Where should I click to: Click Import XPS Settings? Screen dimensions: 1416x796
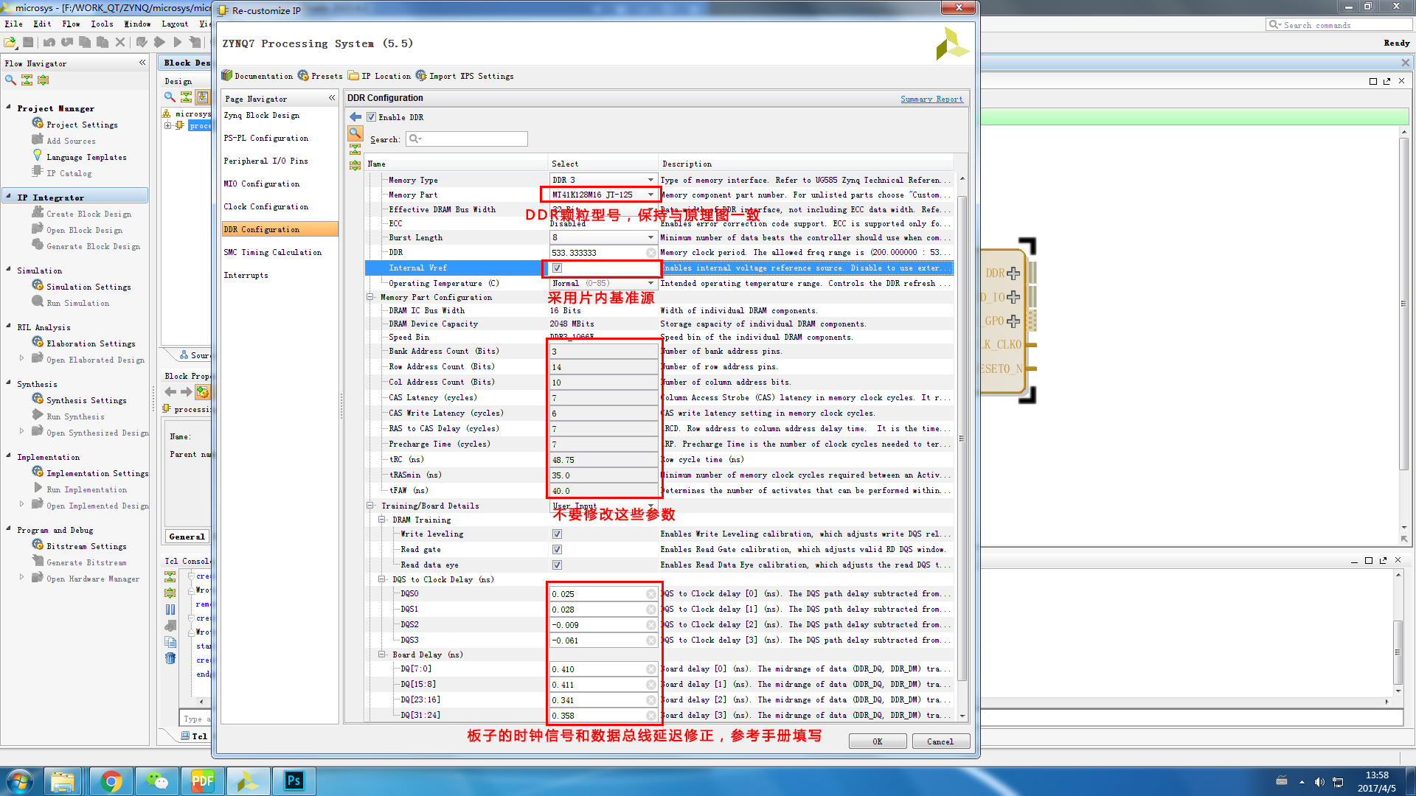[x=465, y=76]
